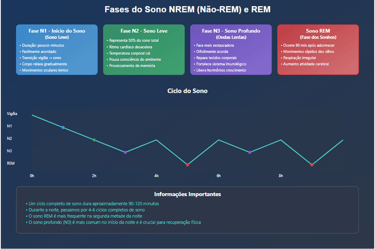Click the second red REM marker

pyautogui.click(x=312, y=164)
